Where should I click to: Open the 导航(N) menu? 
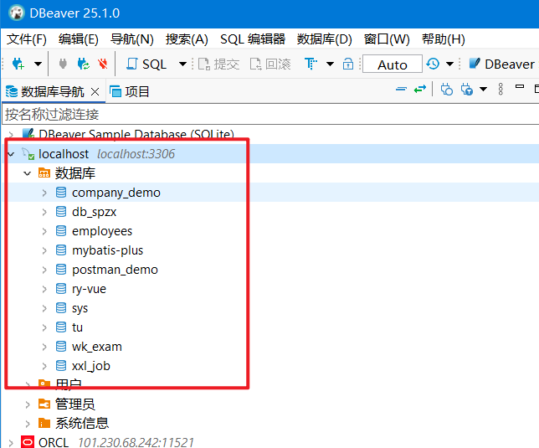point(131,39)
